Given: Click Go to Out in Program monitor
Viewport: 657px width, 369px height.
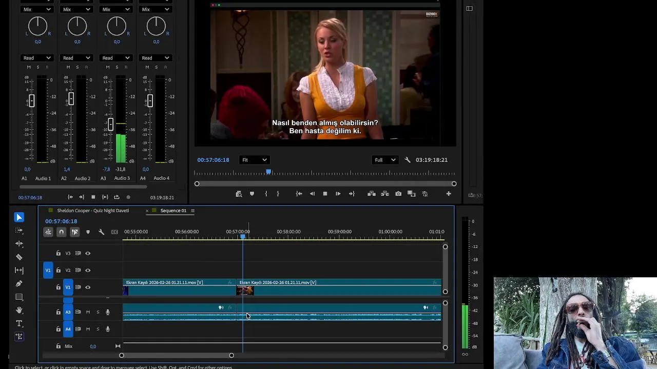Looking at the screenshot, I should pos(352,194).
